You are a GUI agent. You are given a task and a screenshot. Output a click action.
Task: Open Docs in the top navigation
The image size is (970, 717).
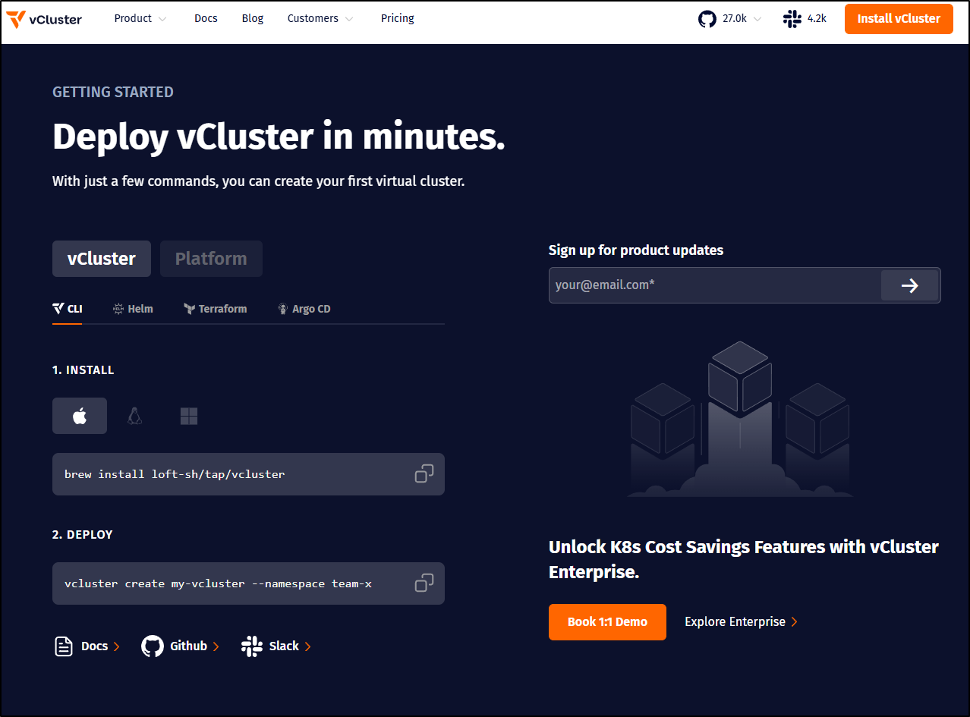coord(206,19)
